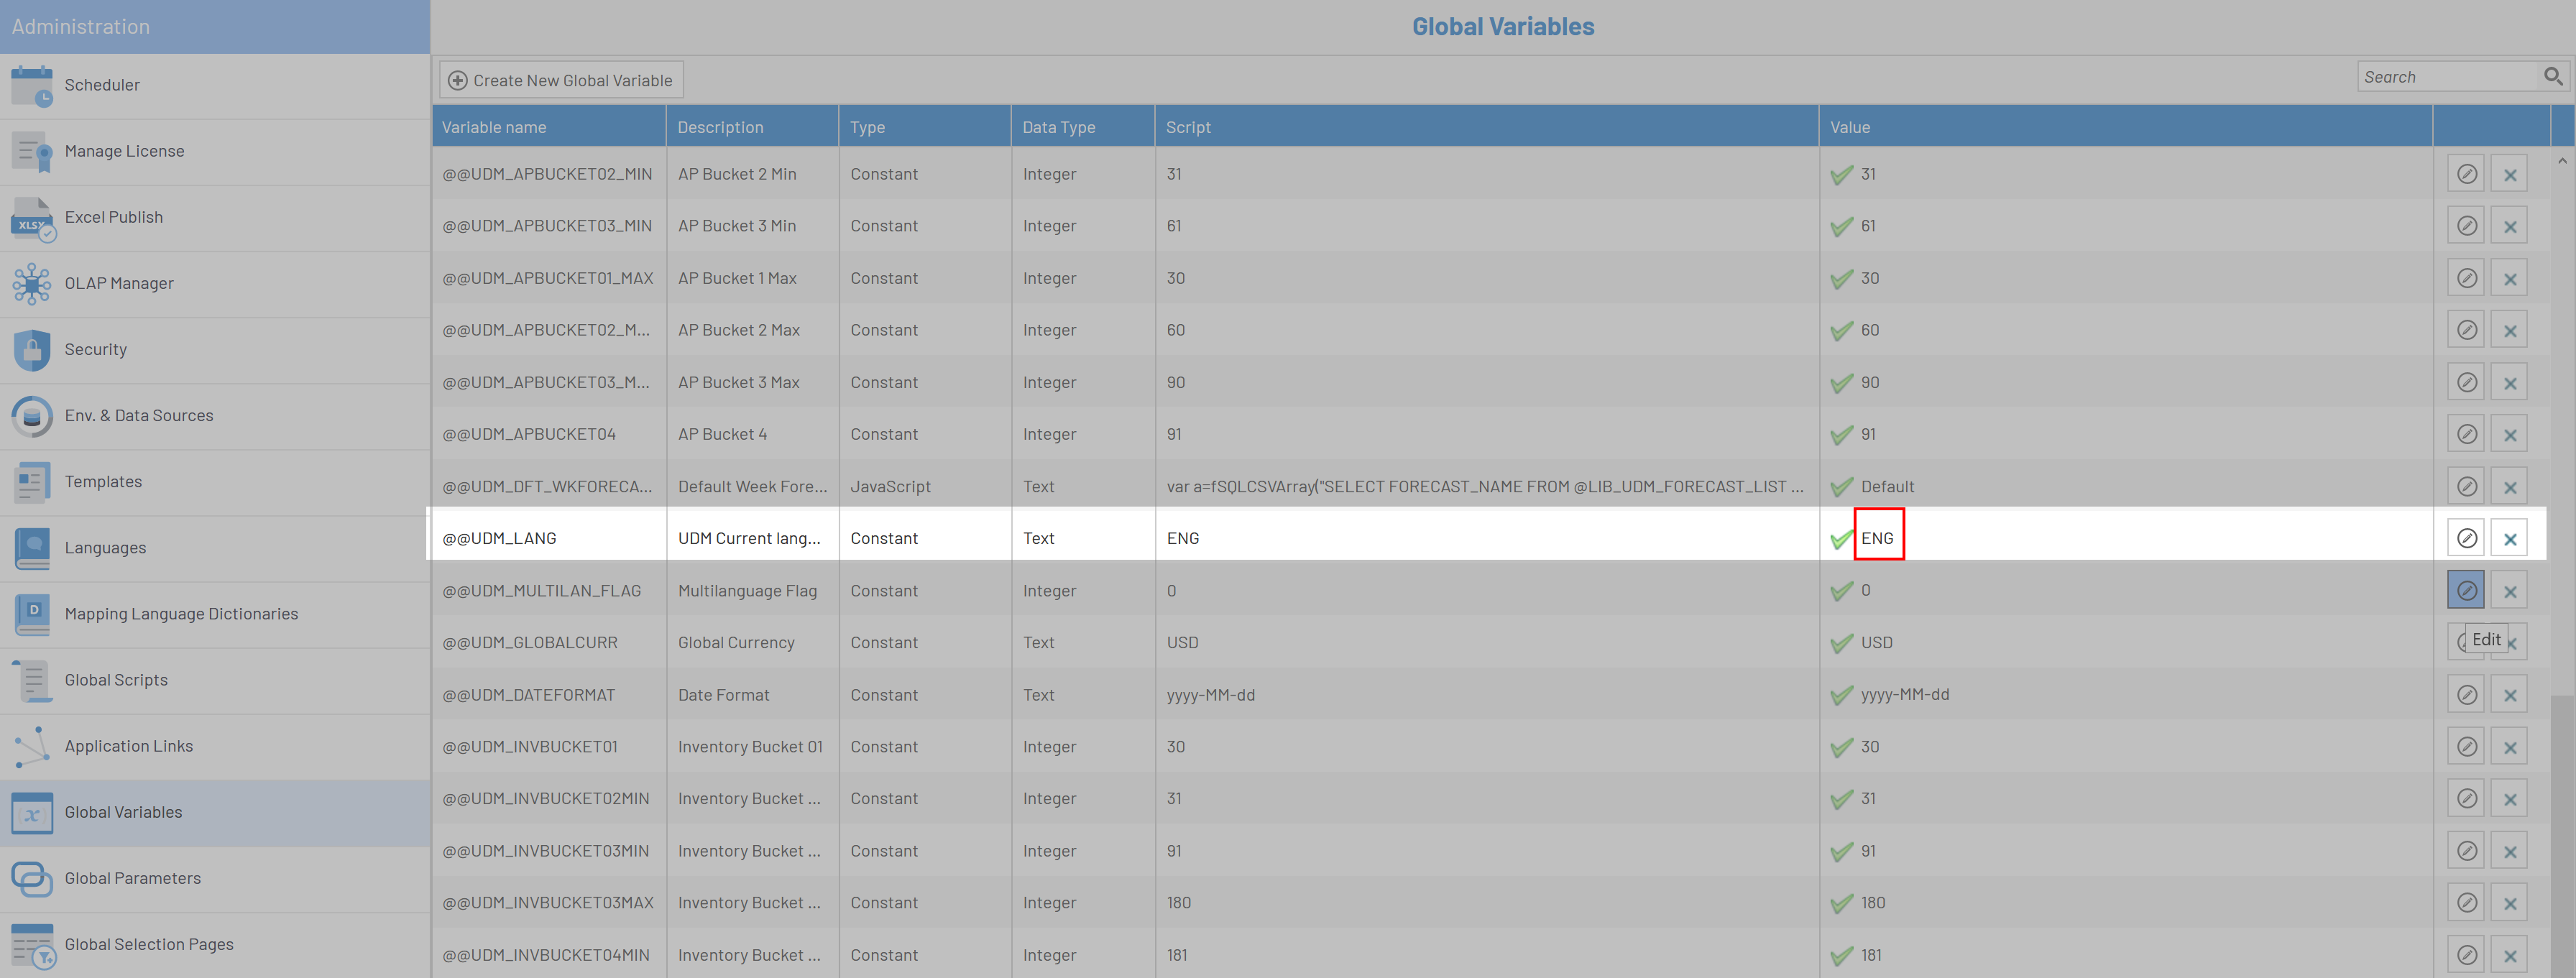Edit the @@UDM_MULTILAN_FLAG variable

coord(2466,590)
